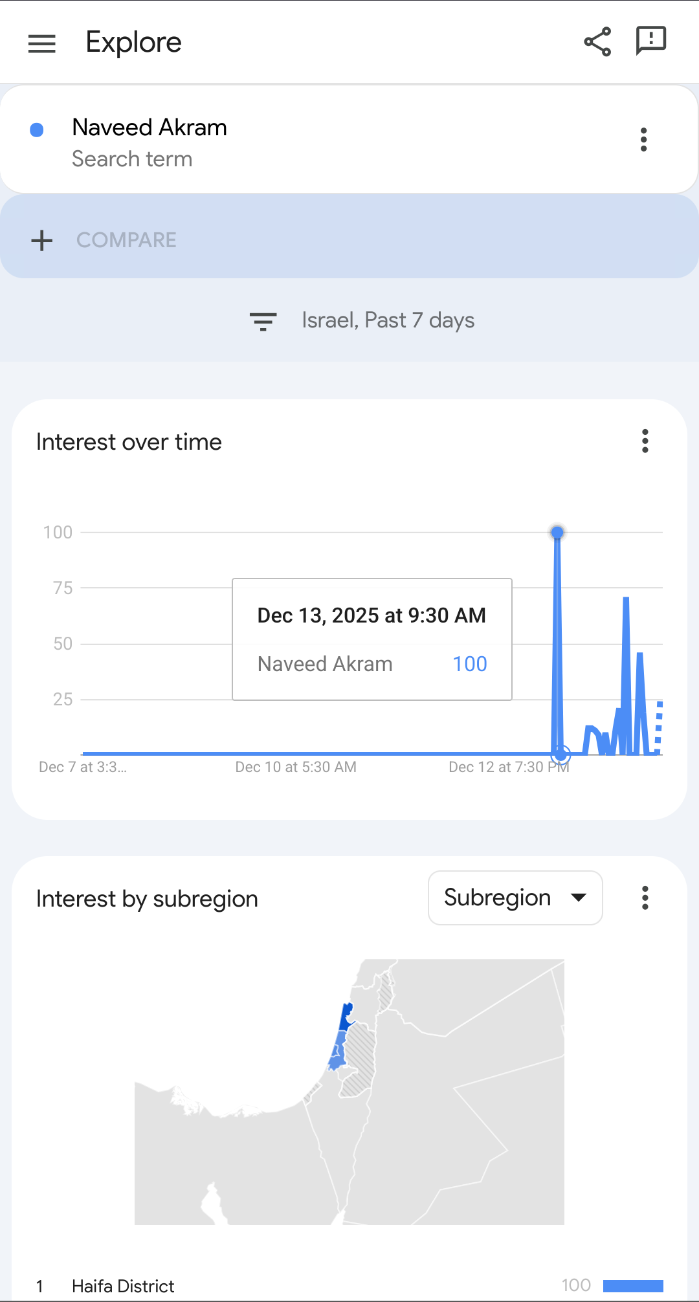Select the Haifa District row
Image resolution: width=699 pixels, height=1302 pixels.
[x=123, y=1286]
